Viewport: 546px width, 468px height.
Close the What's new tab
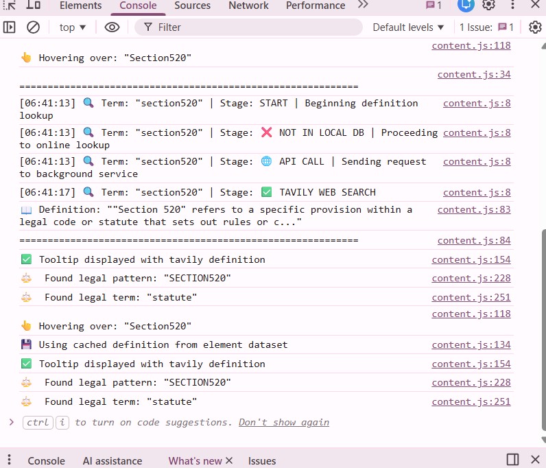(x=229, y=460)
